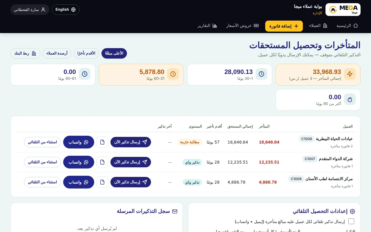
Task: Open أرصدة العملاء
Action: 57,53
